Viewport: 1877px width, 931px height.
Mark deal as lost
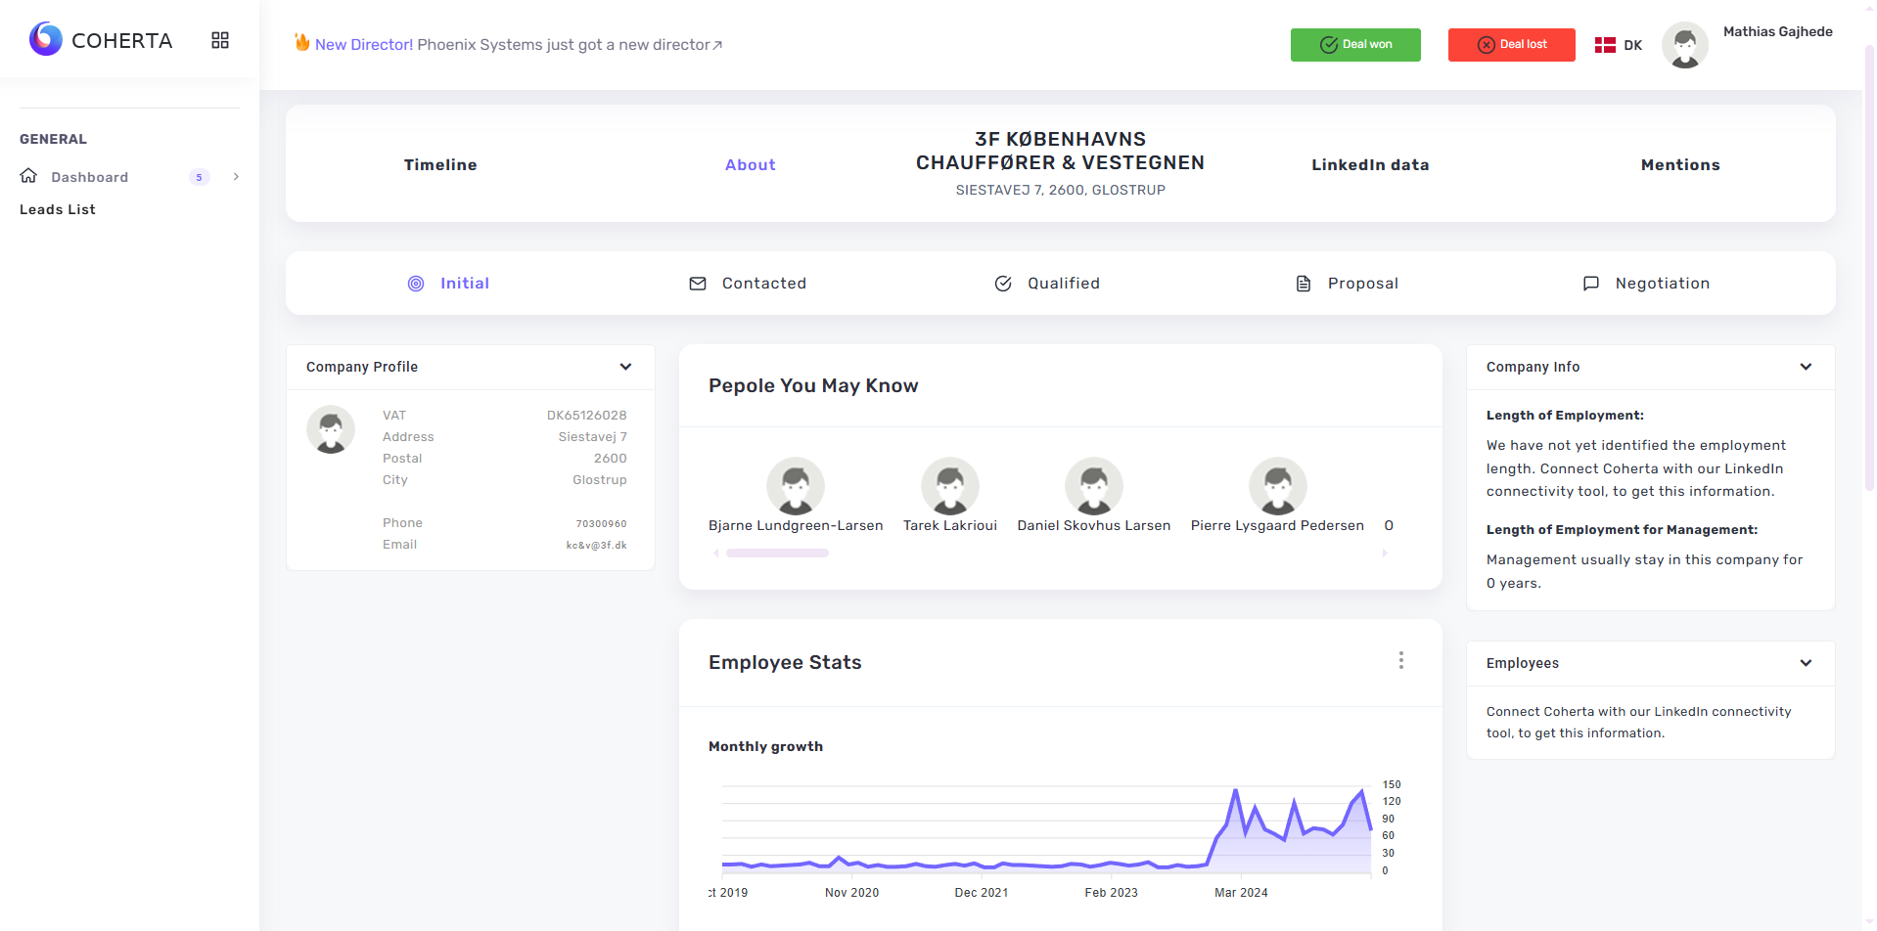(x=1512, y=45)
